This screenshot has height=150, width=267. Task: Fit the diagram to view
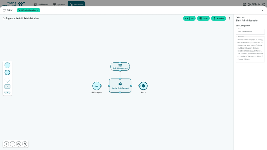coord(19,144)
